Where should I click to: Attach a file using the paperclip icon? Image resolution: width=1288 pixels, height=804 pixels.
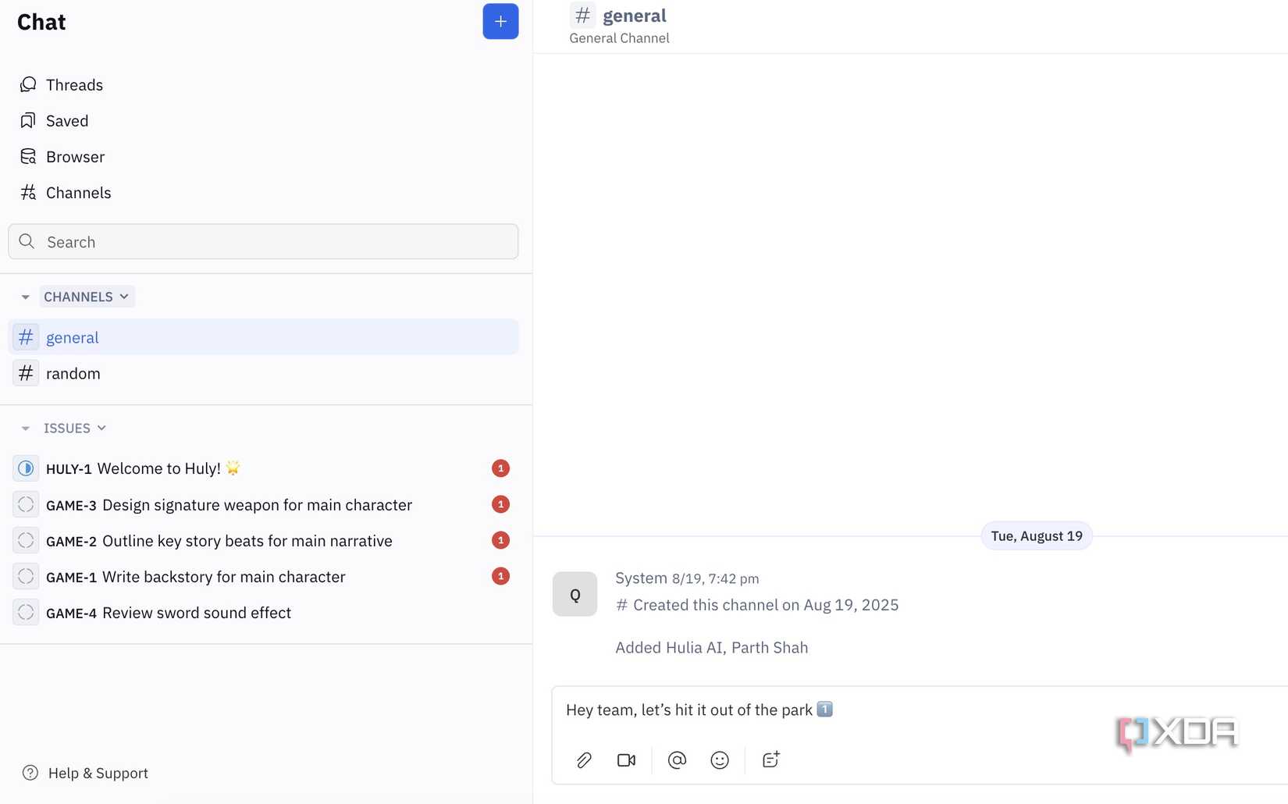tap(583, 760)
